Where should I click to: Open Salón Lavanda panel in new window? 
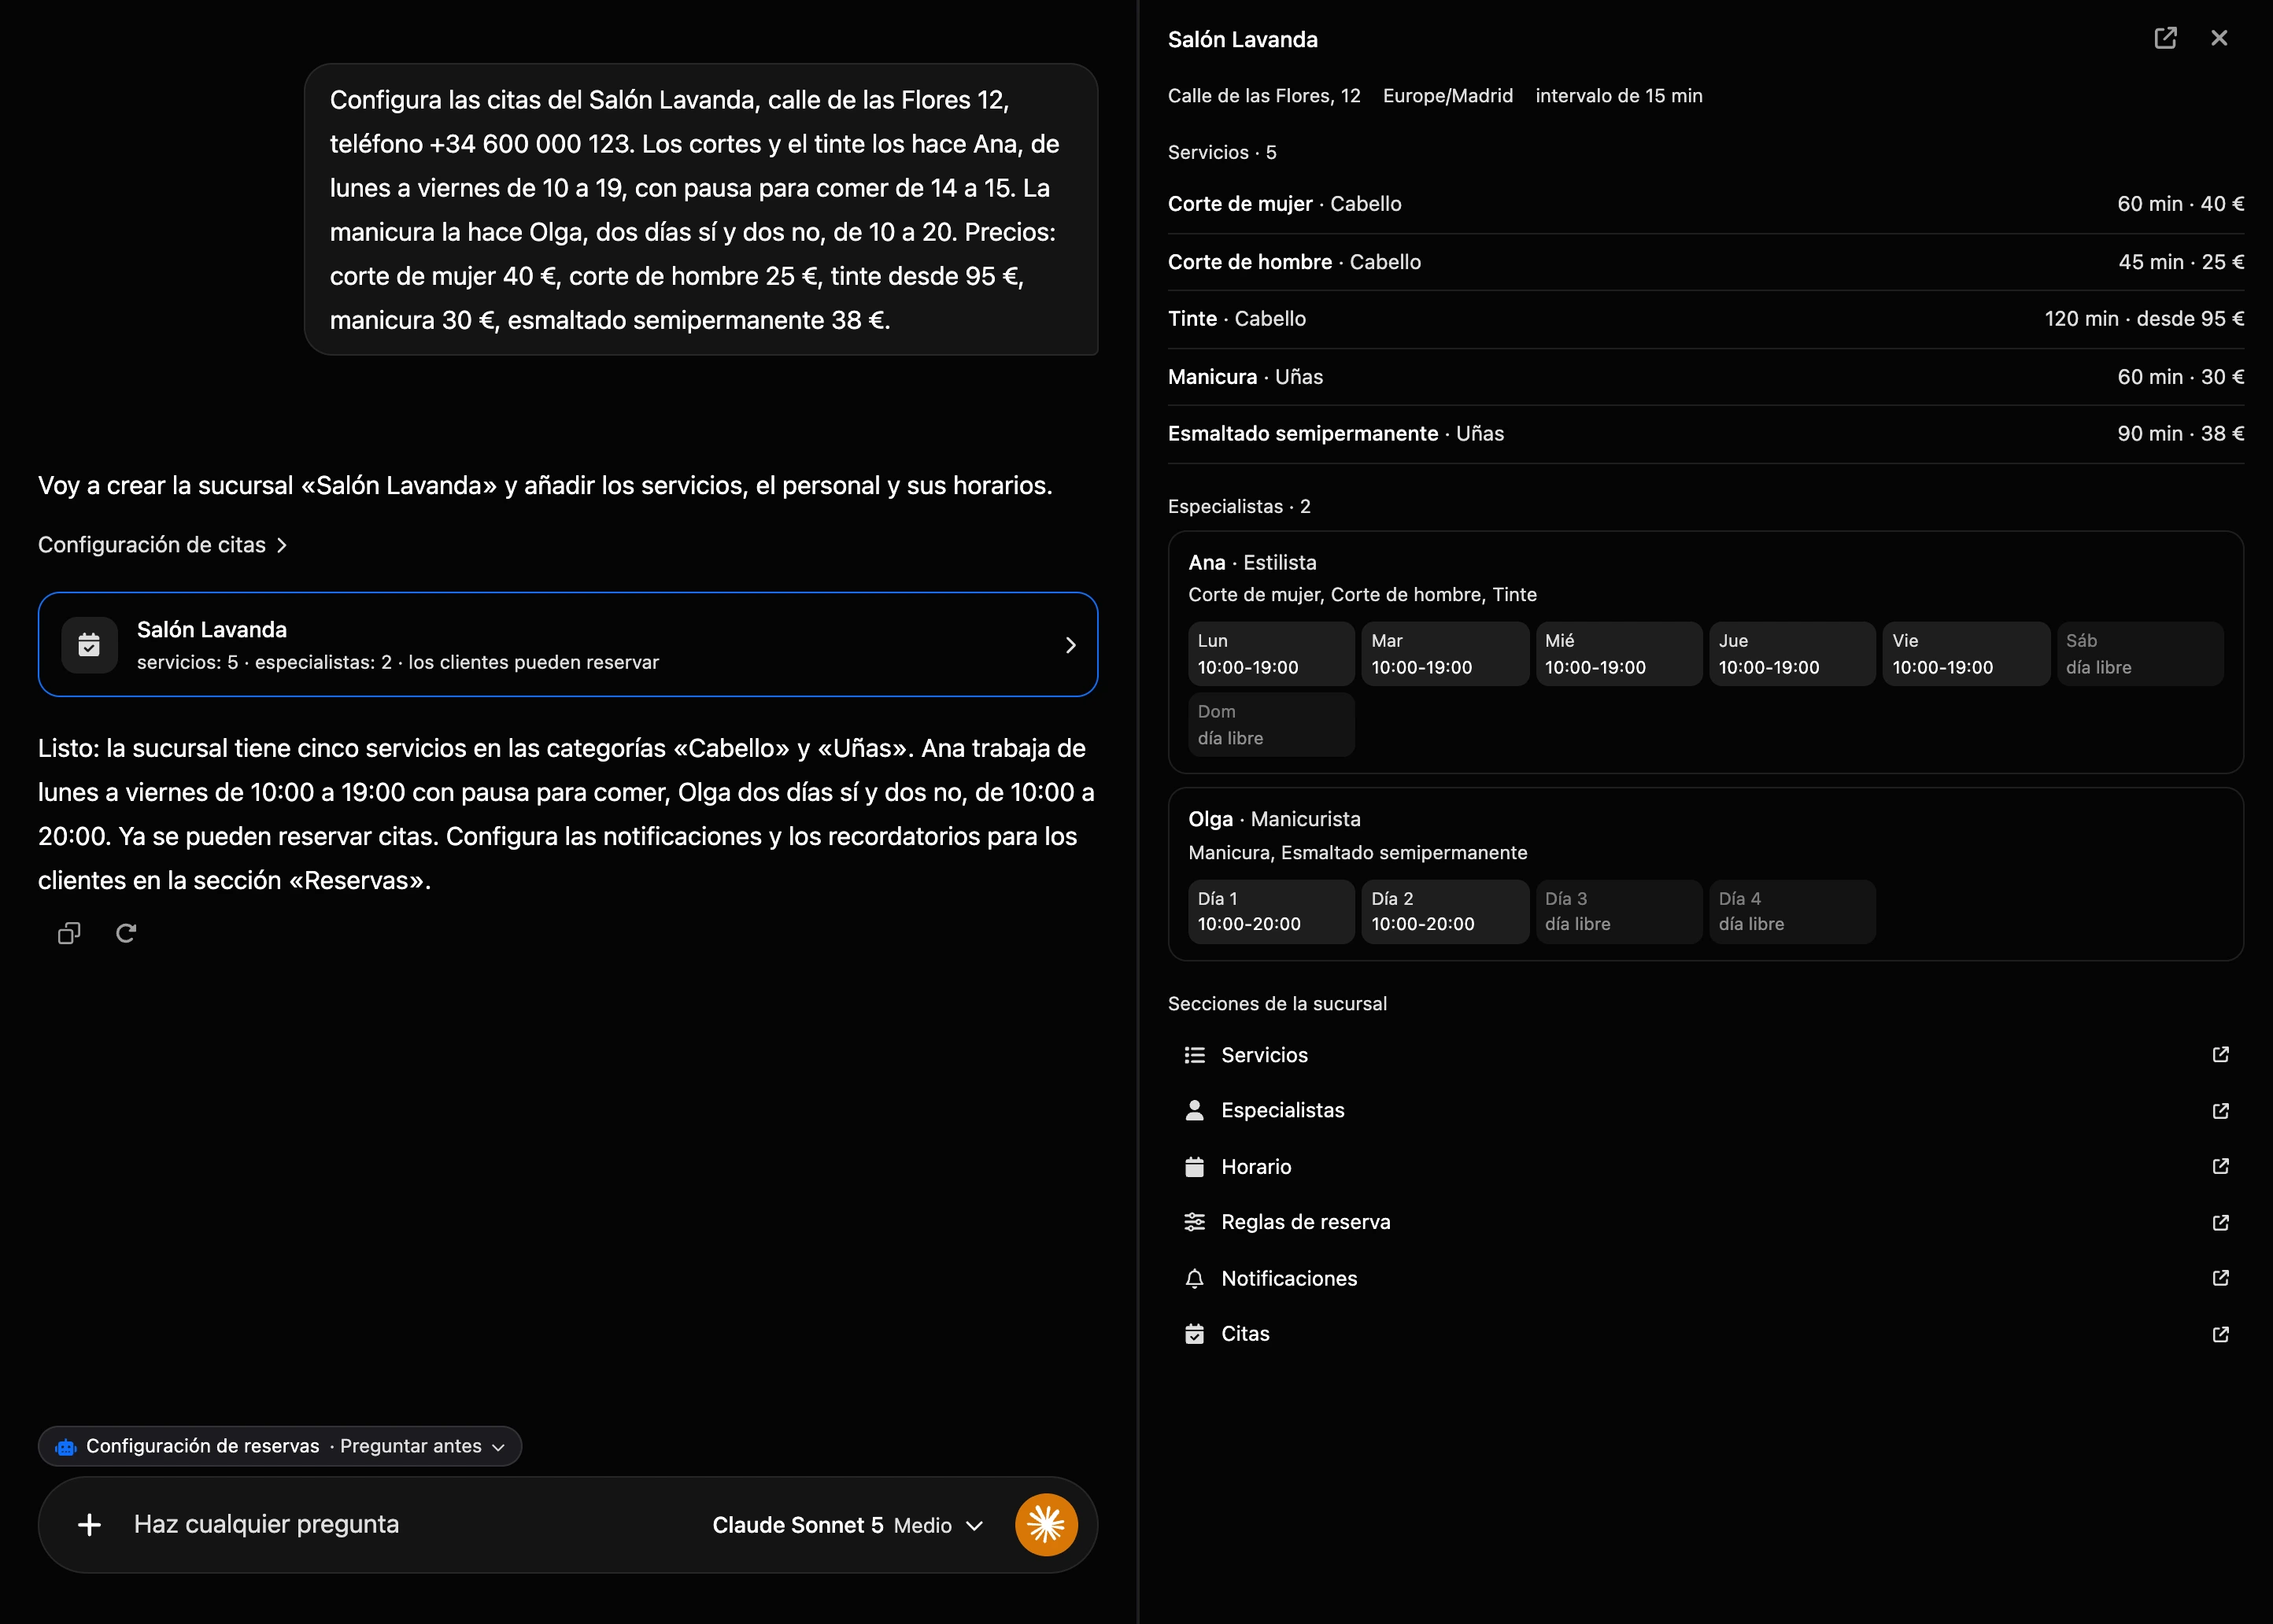tap(2165, 38)
